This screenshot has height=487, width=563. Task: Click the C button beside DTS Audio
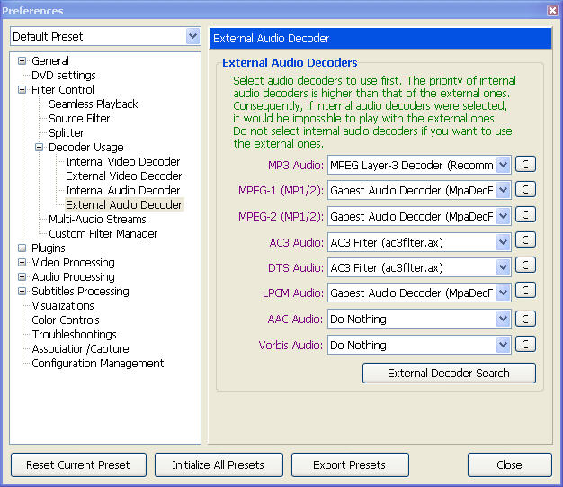coord(525,267)
